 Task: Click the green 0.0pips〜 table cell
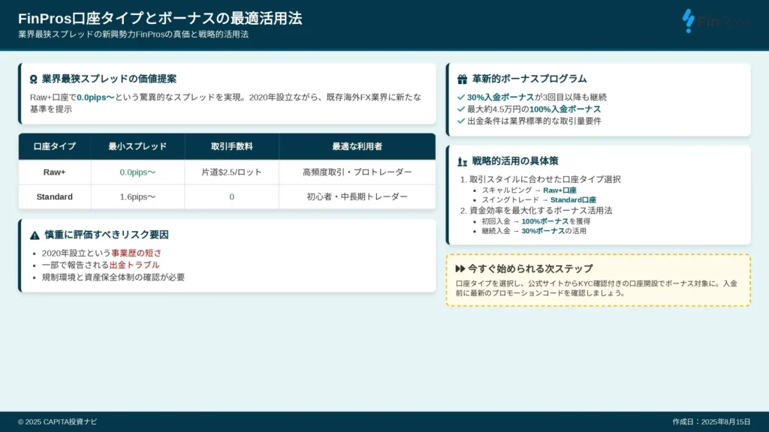click(x=138, y=172)
